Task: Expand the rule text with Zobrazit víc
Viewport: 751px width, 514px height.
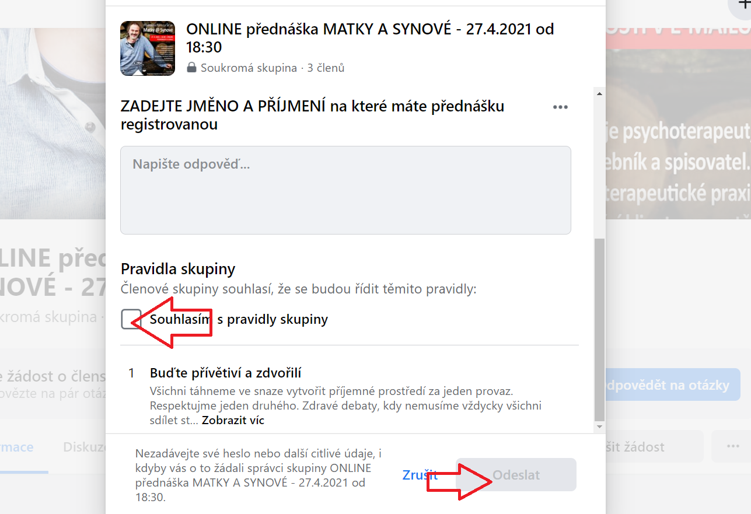Action: 233,420
